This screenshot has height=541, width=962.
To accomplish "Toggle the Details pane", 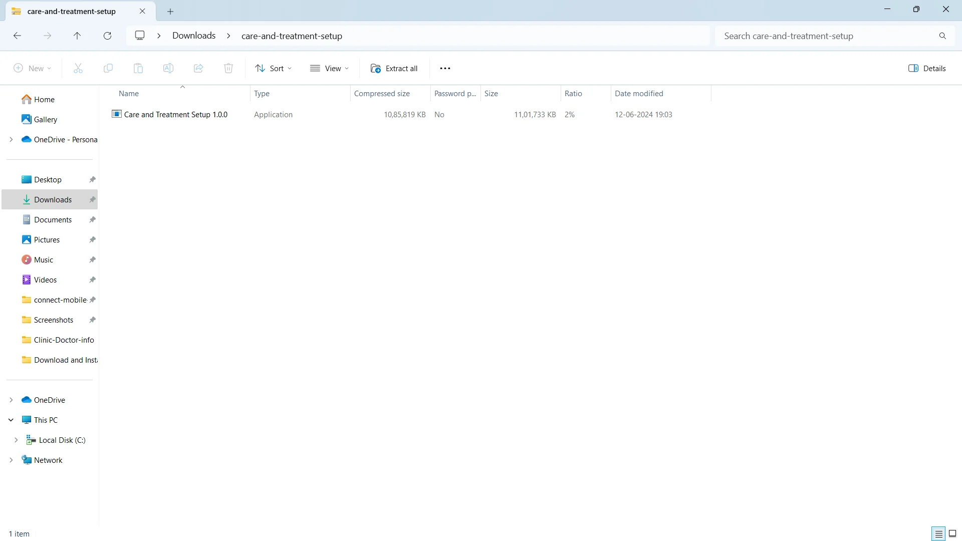I will pyautogui.click(x=927, y=69).
